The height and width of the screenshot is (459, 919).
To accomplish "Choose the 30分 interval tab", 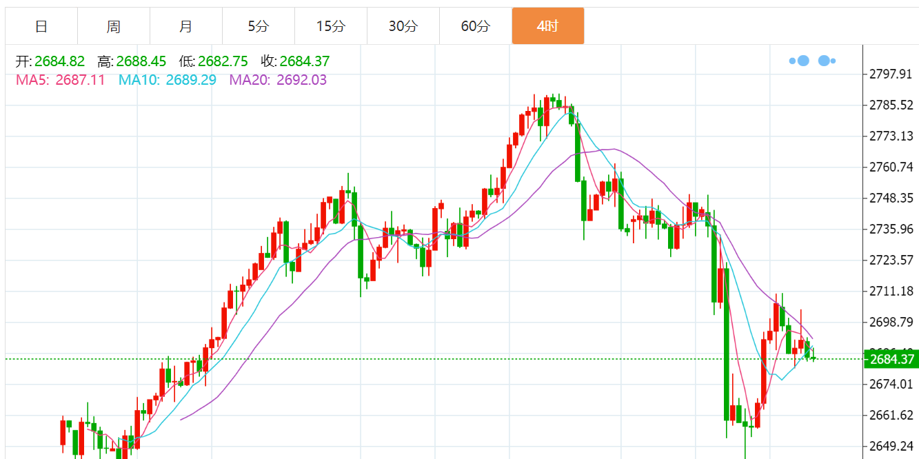I will point(403,26).
